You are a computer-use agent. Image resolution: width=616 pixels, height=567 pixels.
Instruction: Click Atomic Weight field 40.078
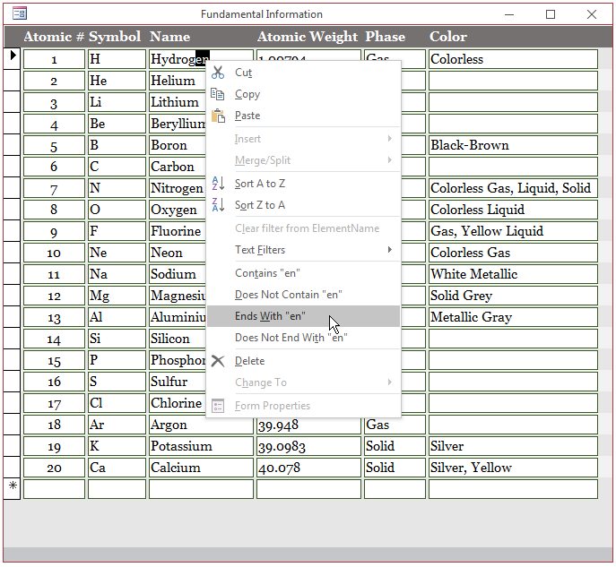(308, 468)
